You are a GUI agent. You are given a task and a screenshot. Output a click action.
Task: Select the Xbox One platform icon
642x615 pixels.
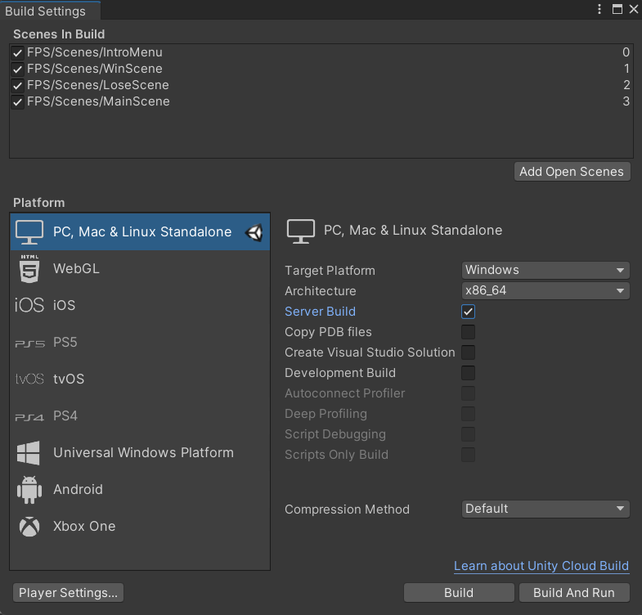tap(29, 527)
